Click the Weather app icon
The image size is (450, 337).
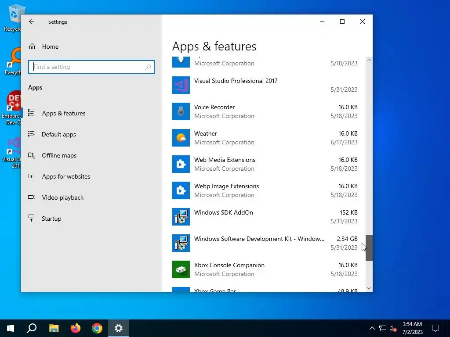pyautogui.click(x=181, y=138)
